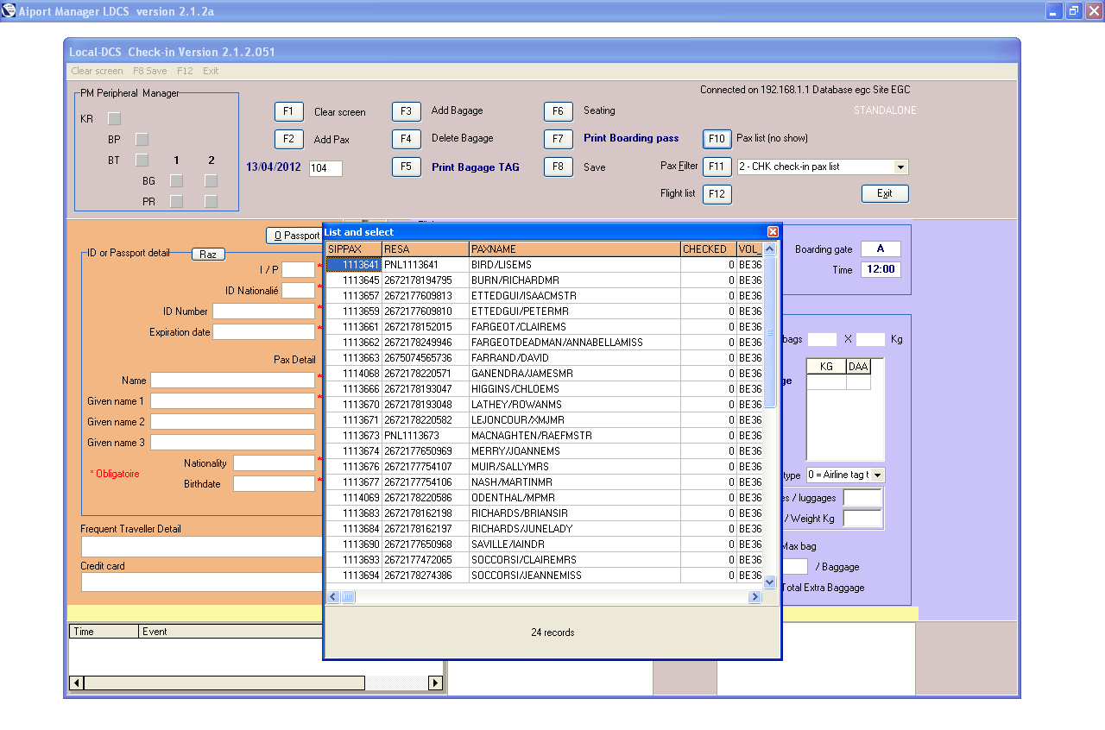Expand the Airline tag type dropdown
The width and height of the screenshot is (1105, 730).
coord(877,475)
